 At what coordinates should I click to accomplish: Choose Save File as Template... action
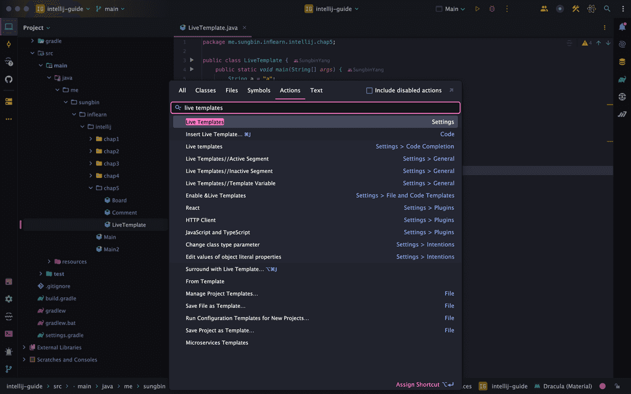315,306
